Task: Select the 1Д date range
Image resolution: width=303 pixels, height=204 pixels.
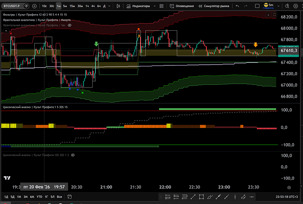Action: pos(6,197)
